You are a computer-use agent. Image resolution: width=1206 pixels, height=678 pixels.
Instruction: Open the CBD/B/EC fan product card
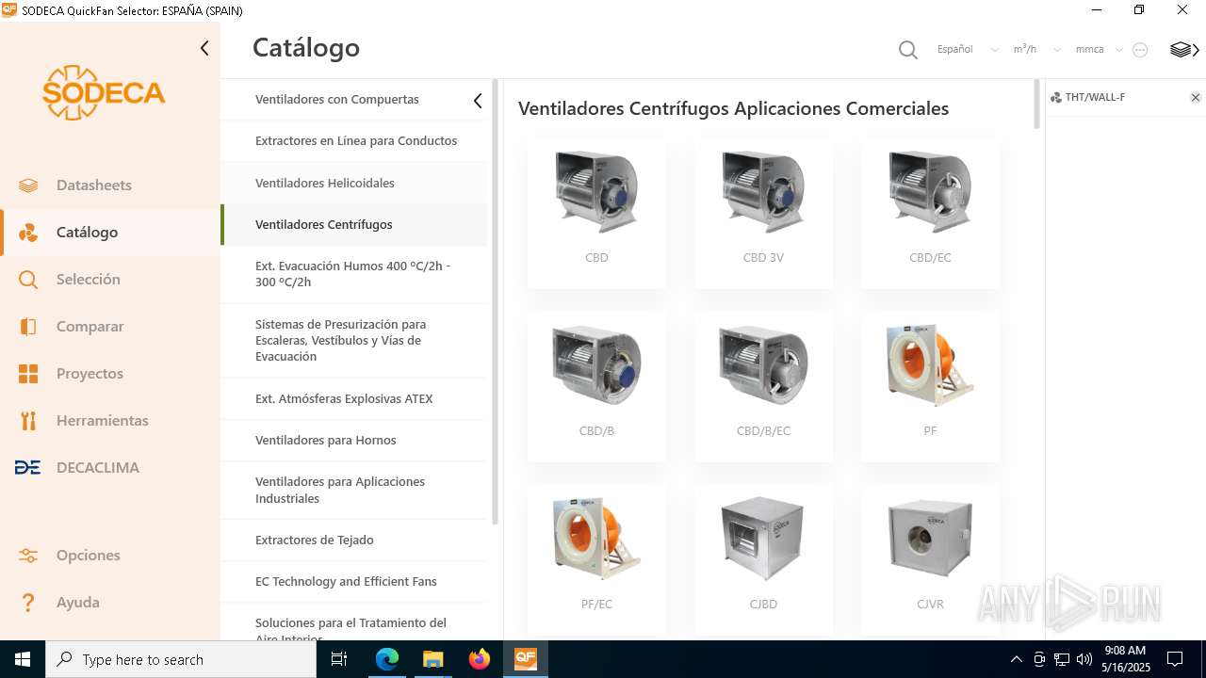pyautogui.click(x=763, y=386)
